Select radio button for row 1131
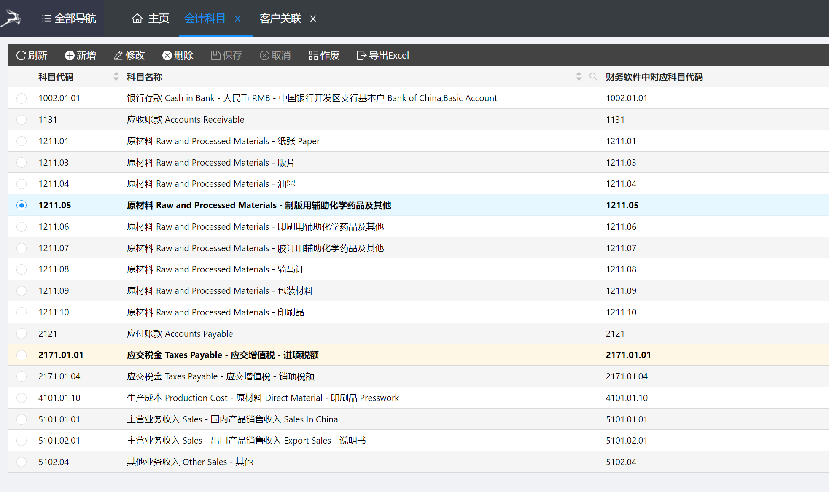The image size is (829, 492). pos(22,120)
